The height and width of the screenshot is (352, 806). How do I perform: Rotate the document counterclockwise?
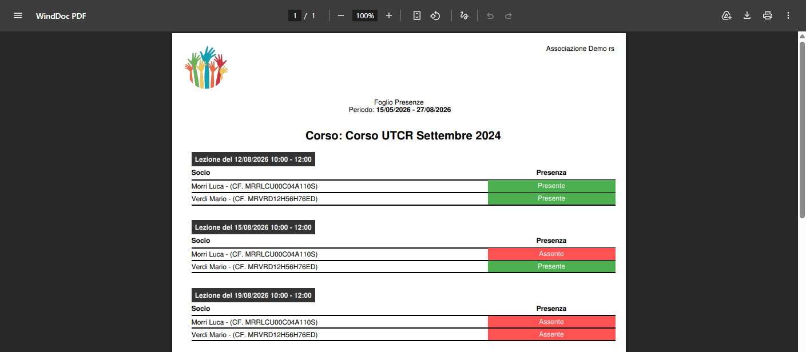click(435, 15)
